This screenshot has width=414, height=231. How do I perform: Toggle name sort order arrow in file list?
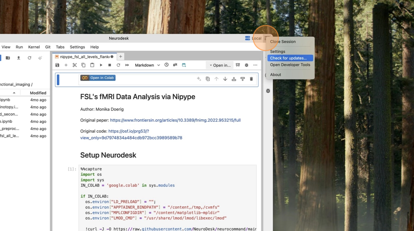point(14,93)
